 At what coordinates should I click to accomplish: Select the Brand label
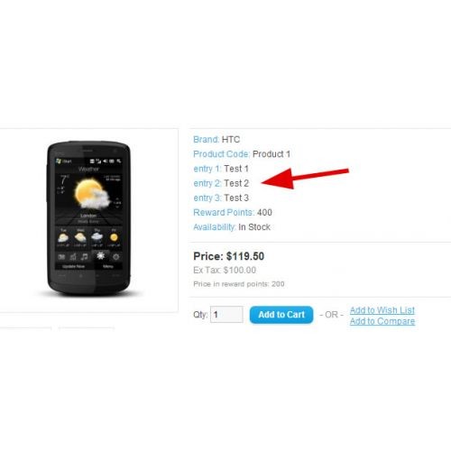coord(206,140)
